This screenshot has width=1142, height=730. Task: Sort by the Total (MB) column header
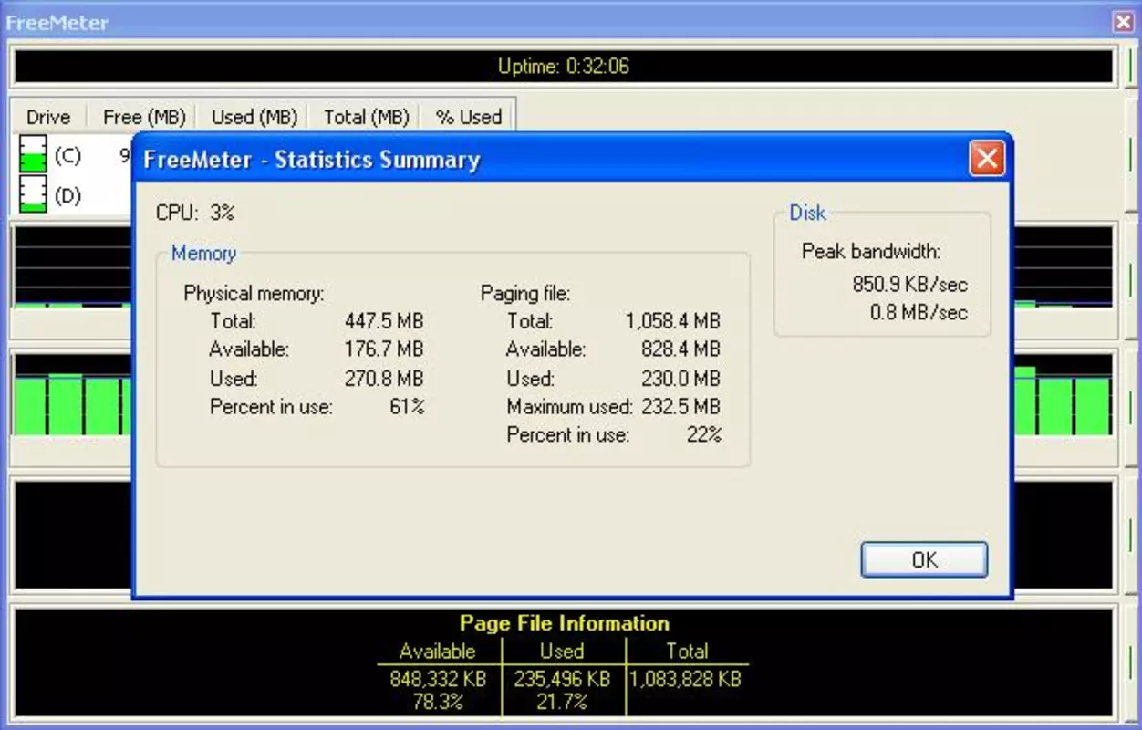(x=366, y=117)
